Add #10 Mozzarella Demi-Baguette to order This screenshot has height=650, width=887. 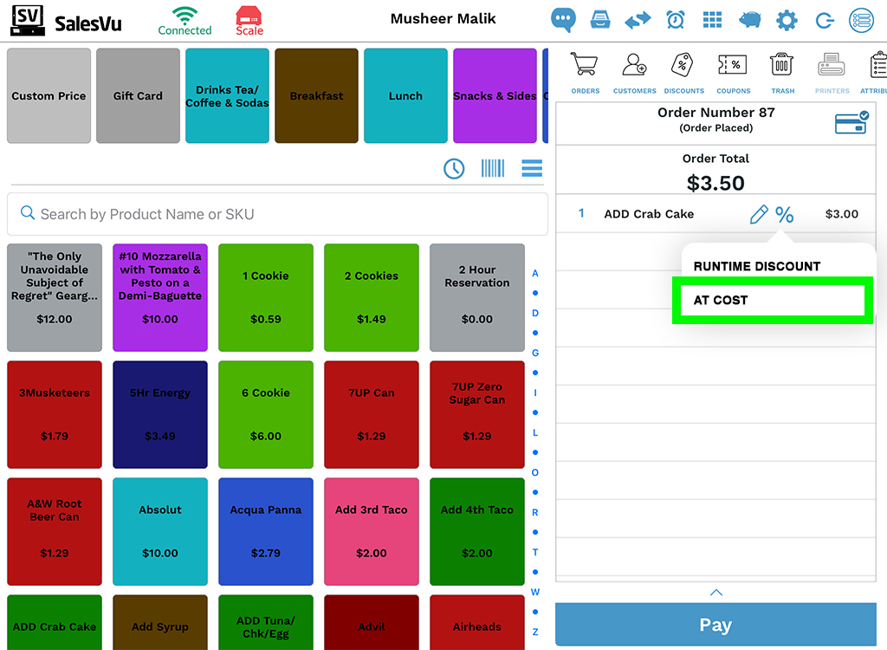pos(160,298)
